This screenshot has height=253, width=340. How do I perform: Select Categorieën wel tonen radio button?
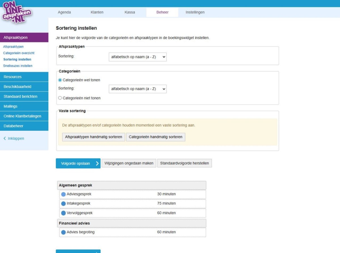(x=60, y=80)
